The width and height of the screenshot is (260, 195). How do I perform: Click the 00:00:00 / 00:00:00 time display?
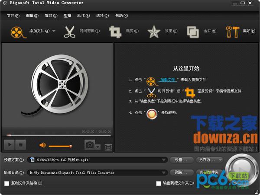click(x=96, y=131)
